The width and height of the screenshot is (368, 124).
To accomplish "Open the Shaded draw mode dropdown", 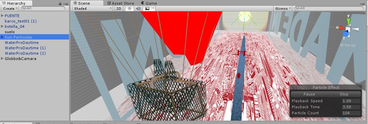I will pyautogui.click(x=93, y=8).
